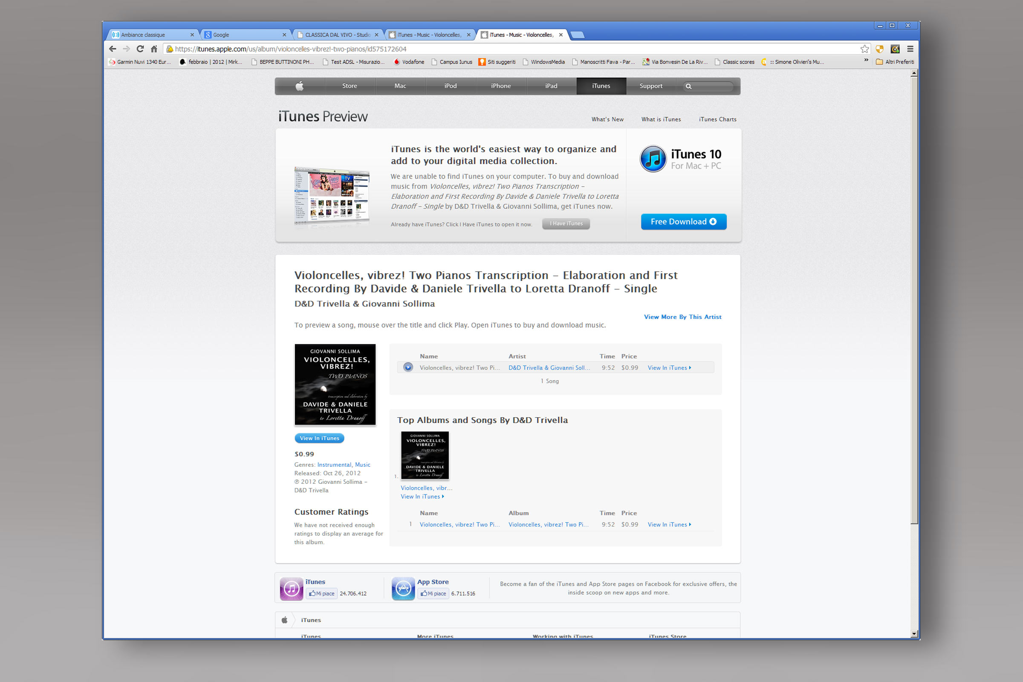Close the Ambiance classique tab
Image resolution: width=1023 pixels, height=682 pixels.
pos(192,35)
